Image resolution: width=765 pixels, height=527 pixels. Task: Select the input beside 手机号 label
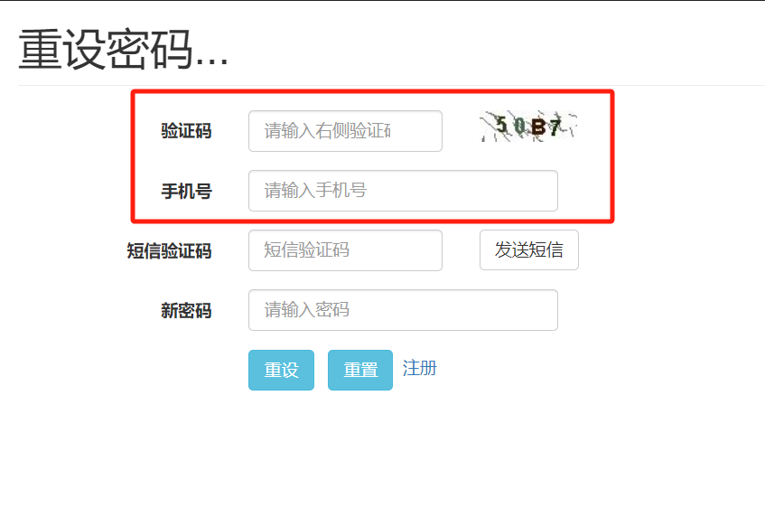(403, 191)
